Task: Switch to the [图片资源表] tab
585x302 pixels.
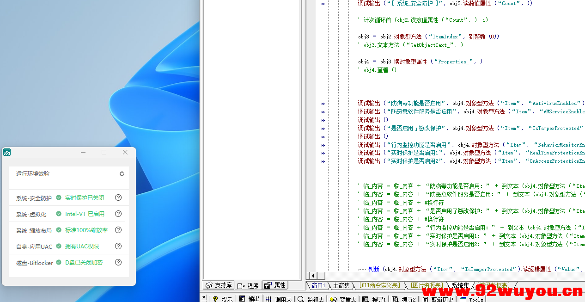Action: (x=426, y=285)
